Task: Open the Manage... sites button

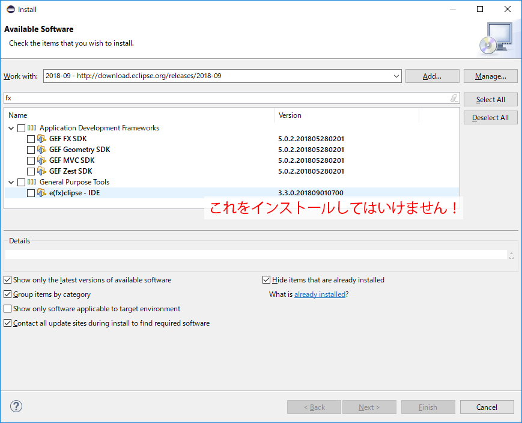Action: coord(490,76)
